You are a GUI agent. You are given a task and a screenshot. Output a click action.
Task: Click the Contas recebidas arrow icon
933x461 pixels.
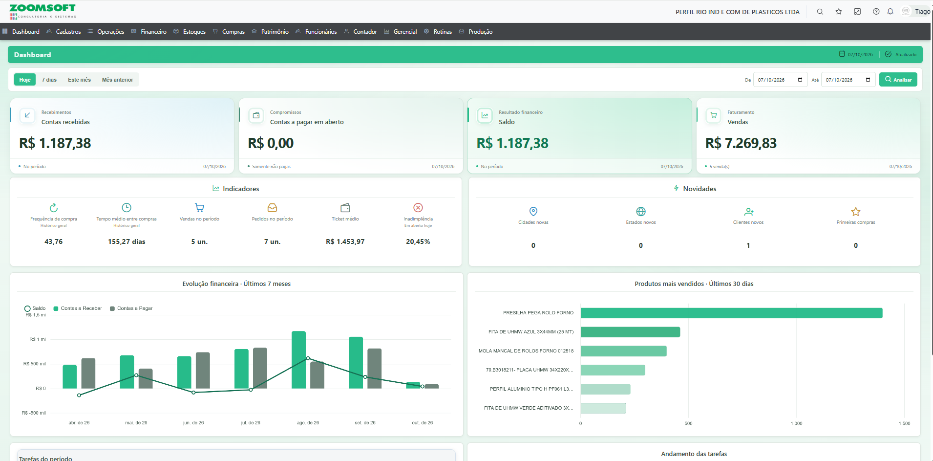[x=27, y=115]
